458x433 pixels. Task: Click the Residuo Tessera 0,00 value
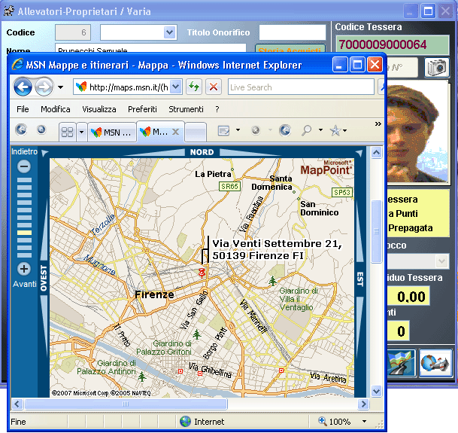408,297
